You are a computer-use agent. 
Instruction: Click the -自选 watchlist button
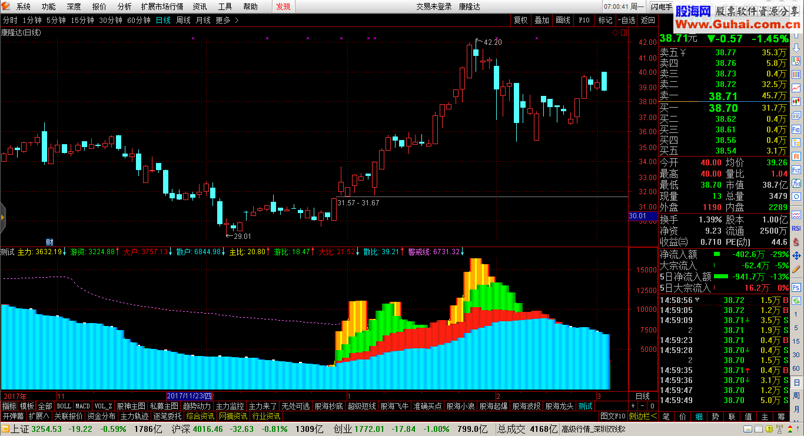[x=626, y=20]
